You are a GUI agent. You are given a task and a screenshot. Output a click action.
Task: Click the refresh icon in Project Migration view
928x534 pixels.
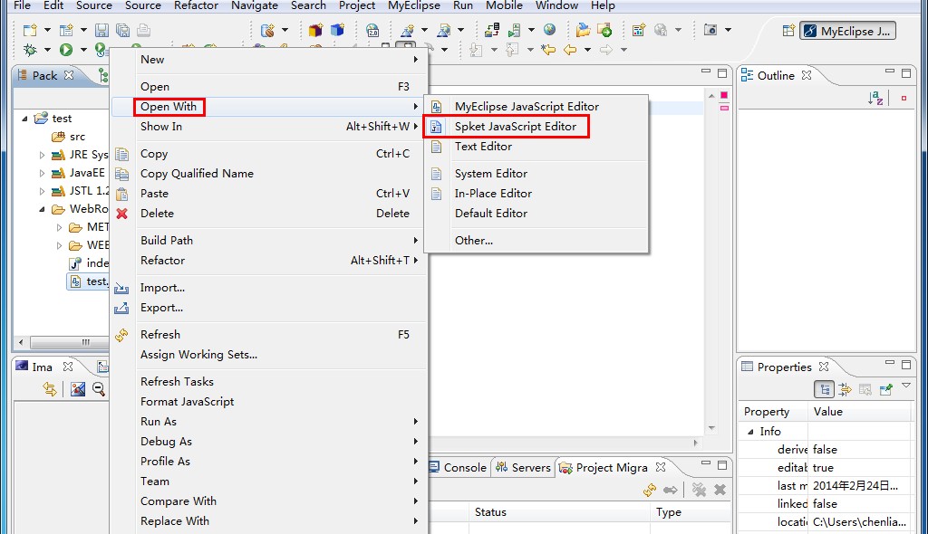(649, 490)
